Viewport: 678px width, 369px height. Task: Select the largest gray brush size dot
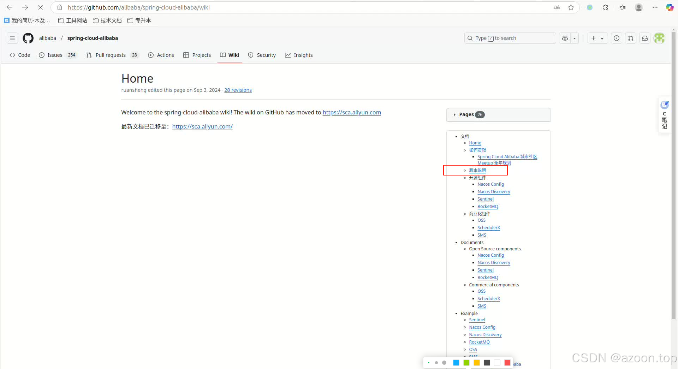coord(444,363)
